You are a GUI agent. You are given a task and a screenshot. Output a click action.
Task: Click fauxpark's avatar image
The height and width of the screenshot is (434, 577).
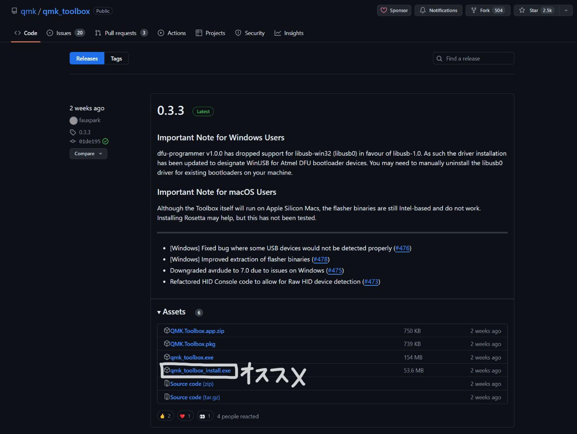click(x=73, y=121)
